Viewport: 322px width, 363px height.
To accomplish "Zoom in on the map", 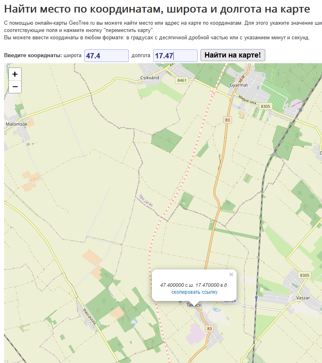I will pos(15,74).
